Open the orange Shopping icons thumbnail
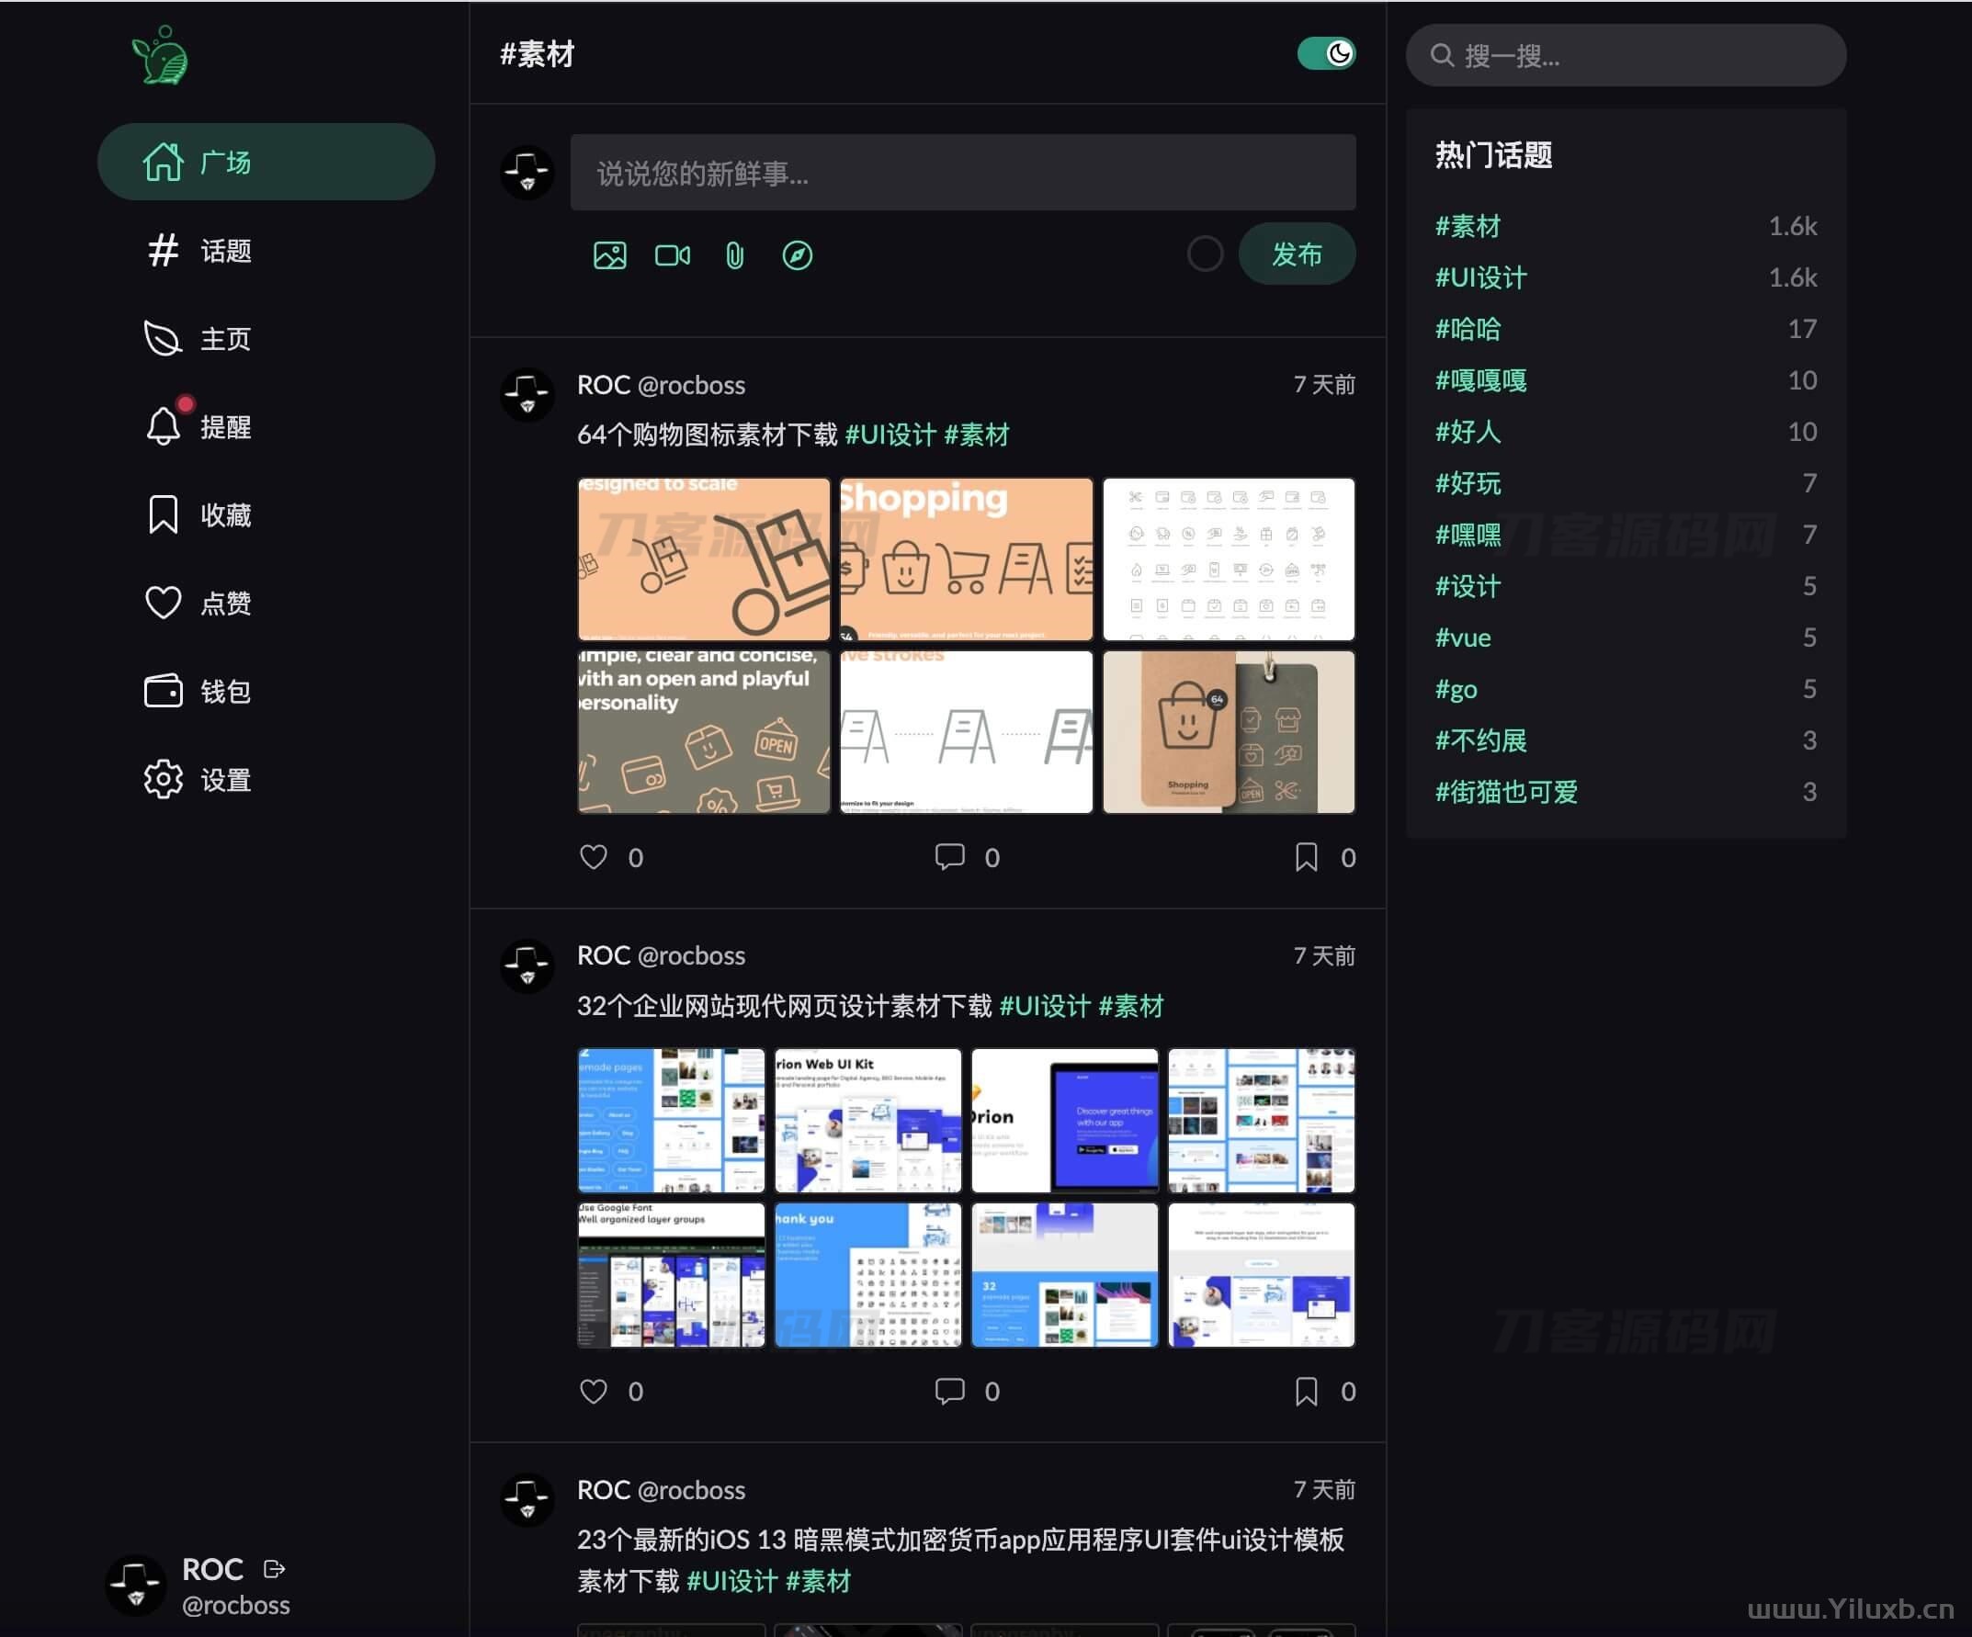Viewport: 1972px width, 1637px height. pos(967,559)
